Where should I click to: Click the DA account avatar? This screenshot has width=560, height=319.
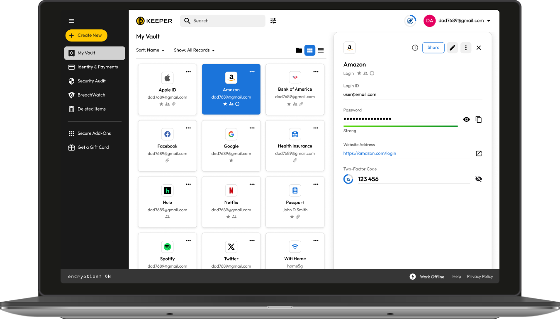(x=429, y=21)
